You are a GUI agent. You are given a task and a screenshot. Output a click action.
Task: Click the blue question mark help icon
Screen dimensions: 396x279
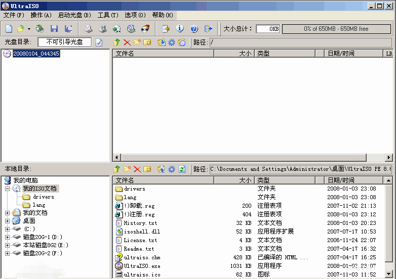coord(194,29)
